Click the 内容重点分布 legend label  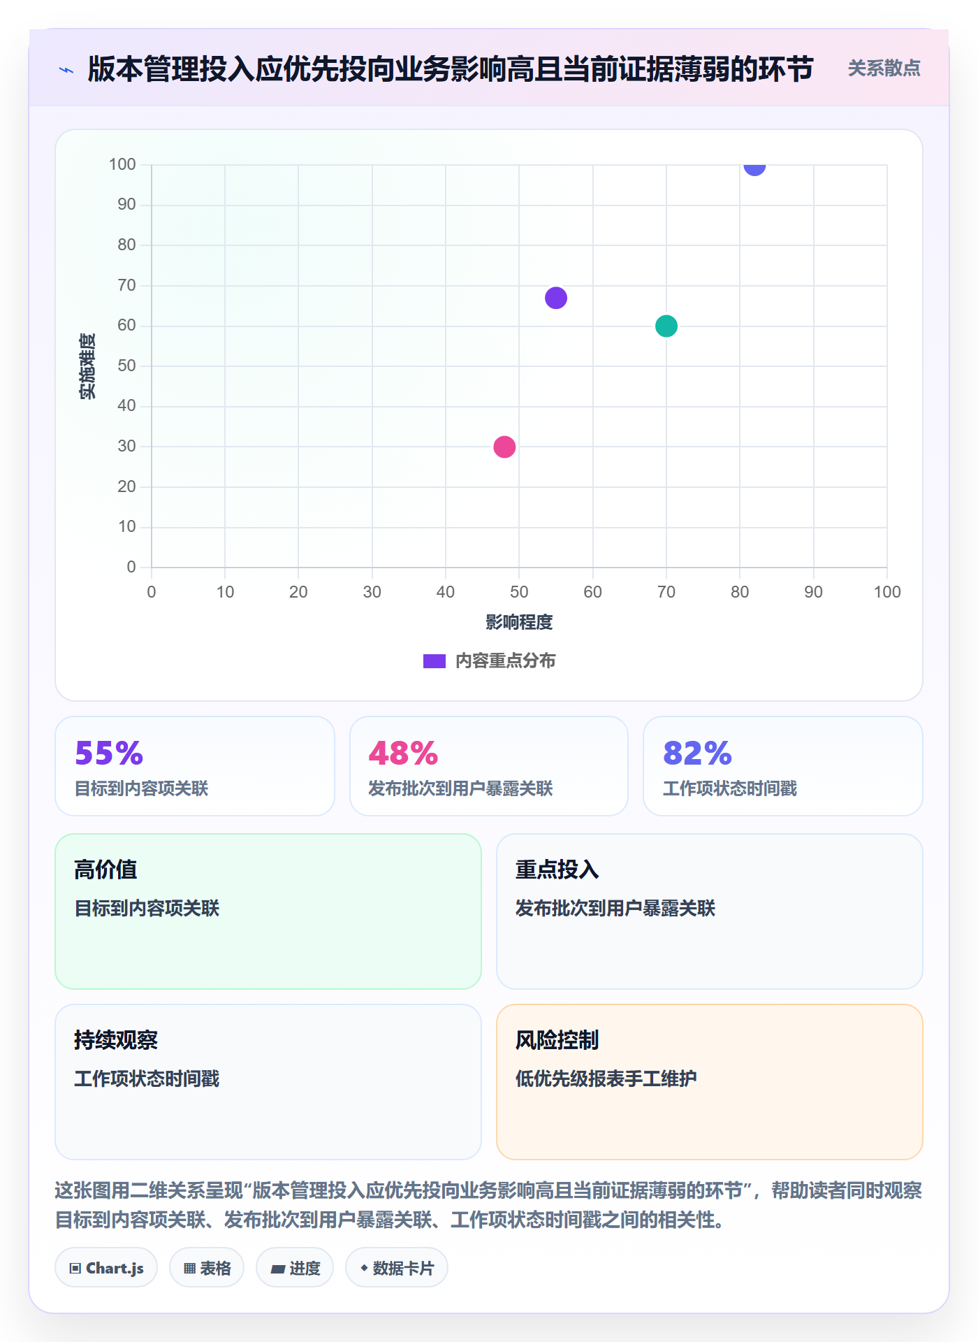505,661
